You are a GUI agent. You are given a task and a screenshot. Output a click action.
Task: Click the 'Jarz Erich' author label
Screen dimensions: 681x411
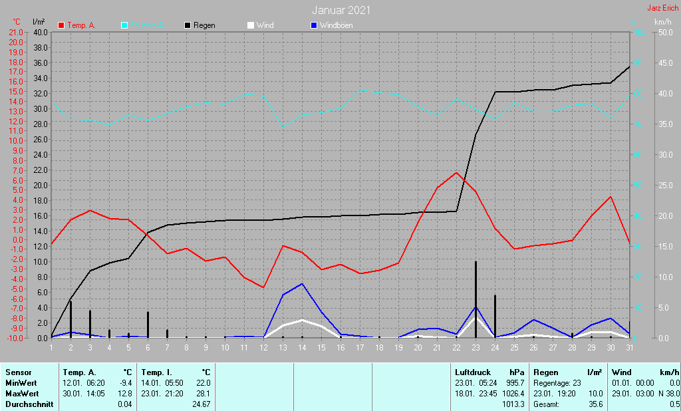662,8
